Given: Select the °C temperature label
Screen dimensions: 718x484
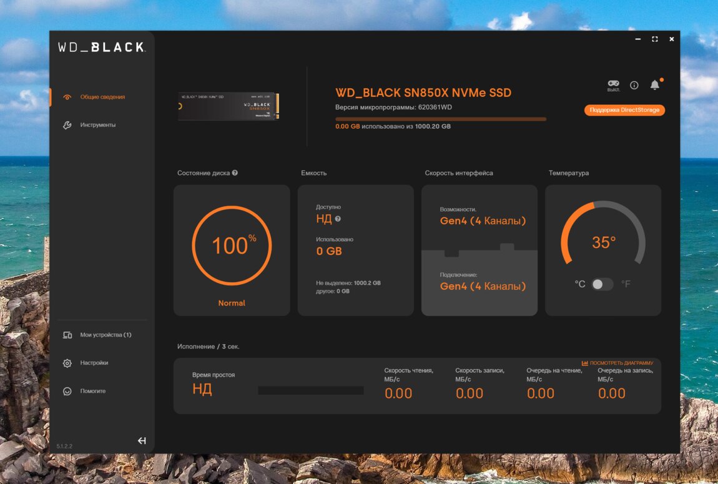Looking at the screenshot, I should [x=580, y=284].
